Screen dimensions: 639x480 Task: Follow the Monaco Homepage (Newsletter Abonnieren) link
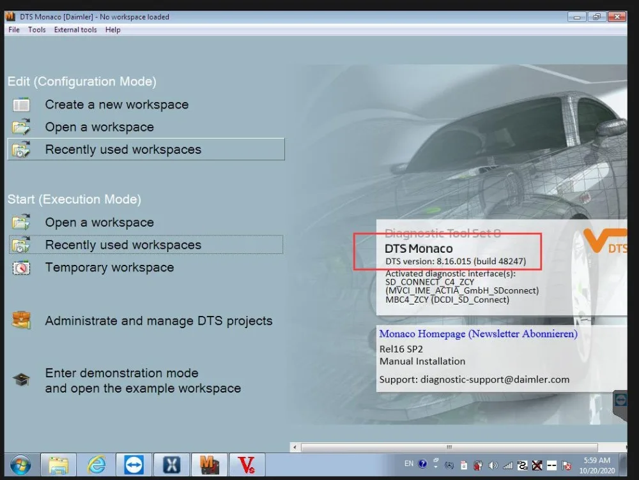478,334
